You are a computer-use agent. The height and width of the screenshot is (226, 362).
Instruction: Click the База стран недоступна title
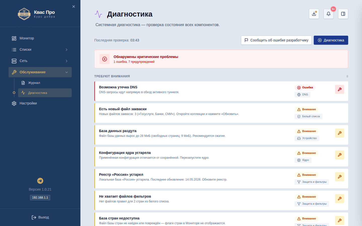pyautogui.click(x=119, y=218)
